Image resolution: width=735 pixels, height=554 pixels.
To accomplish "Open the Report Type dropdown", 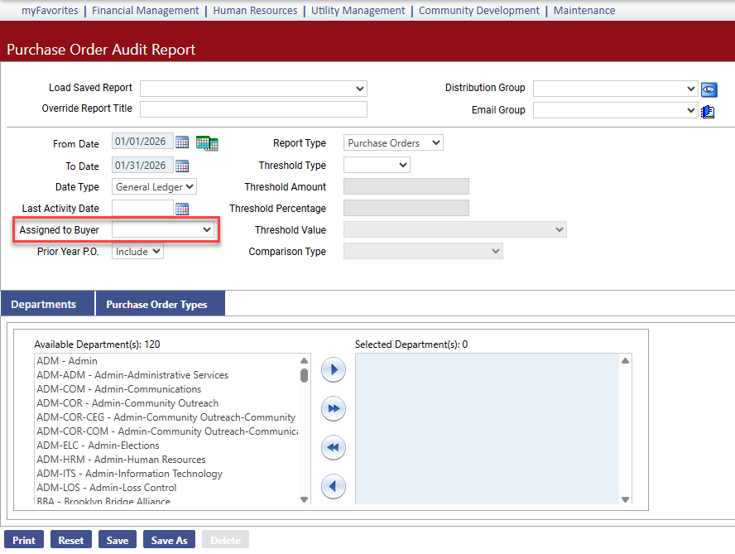I will tap(393, 143).
